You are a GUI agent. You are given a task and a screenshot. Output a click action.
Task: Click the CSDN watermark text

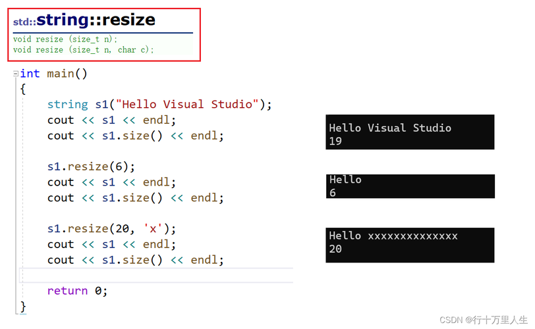pos(484,320)
